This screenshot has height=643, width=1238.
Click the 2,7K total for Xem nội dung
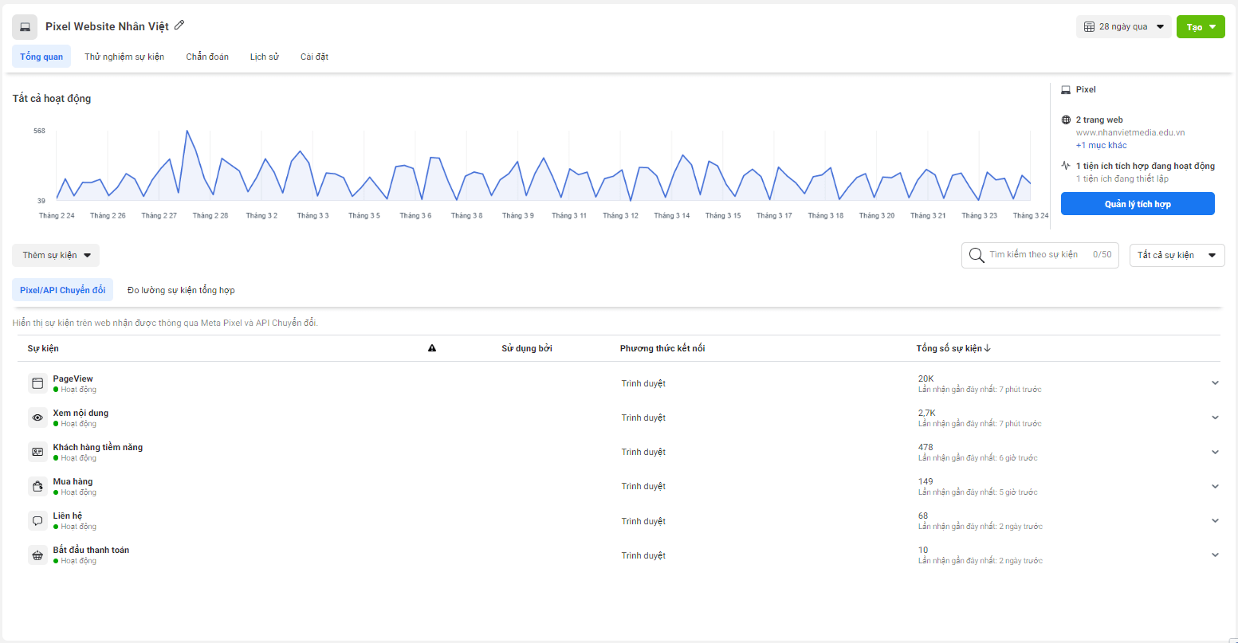(927, 413)
